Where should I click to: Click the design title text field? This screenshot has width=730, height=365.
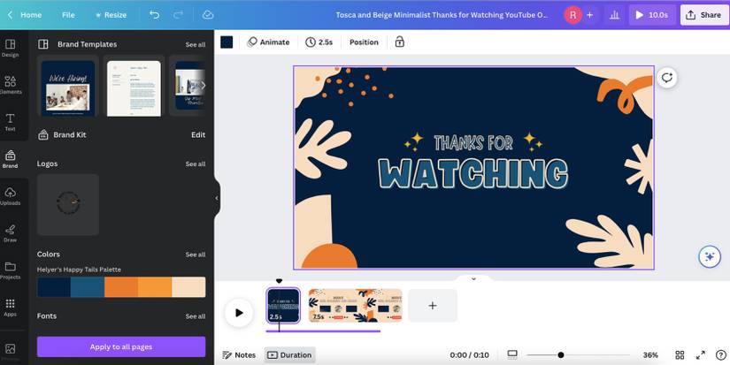tap(442, 15)
